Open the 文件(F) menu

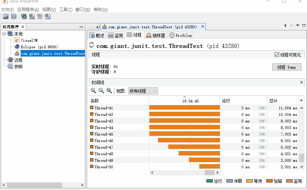tap(8, 10)
